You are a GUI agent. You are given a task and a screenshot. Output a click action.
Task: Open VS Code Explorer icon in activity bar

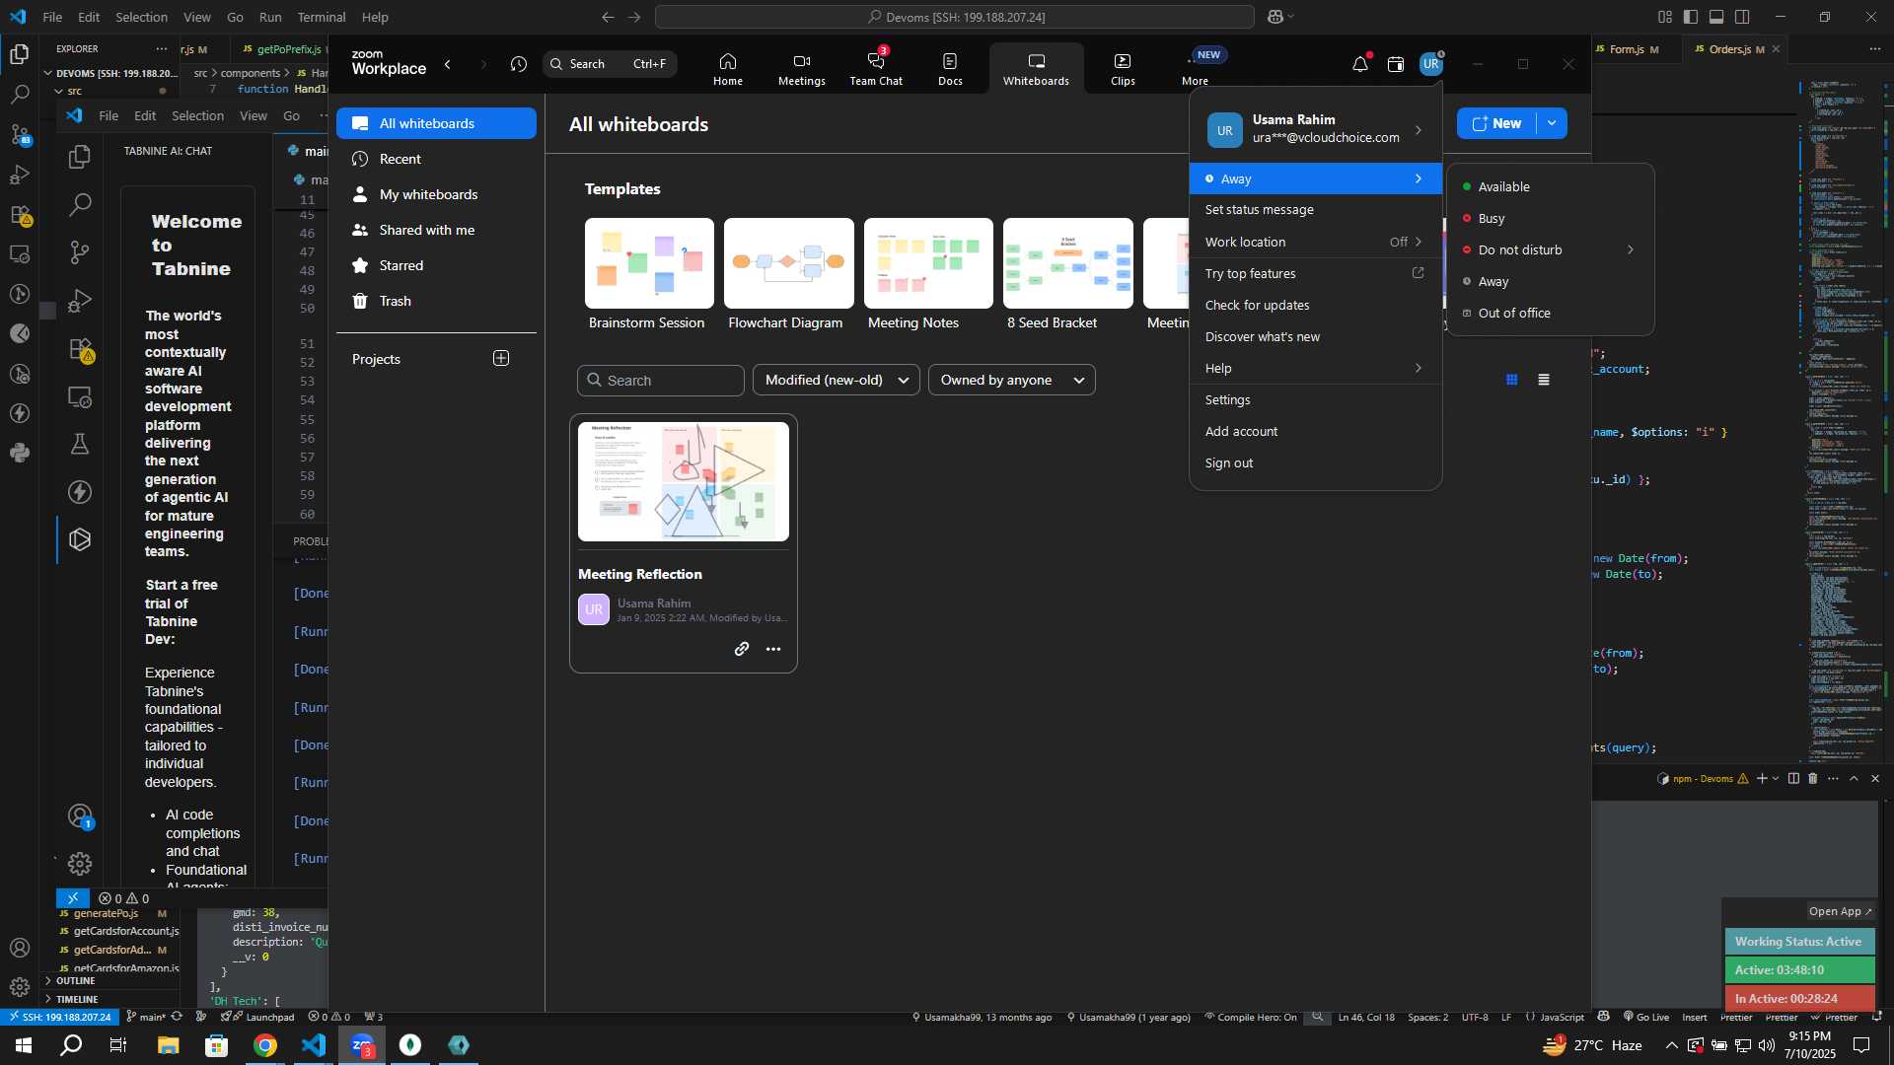pos(19,54)
